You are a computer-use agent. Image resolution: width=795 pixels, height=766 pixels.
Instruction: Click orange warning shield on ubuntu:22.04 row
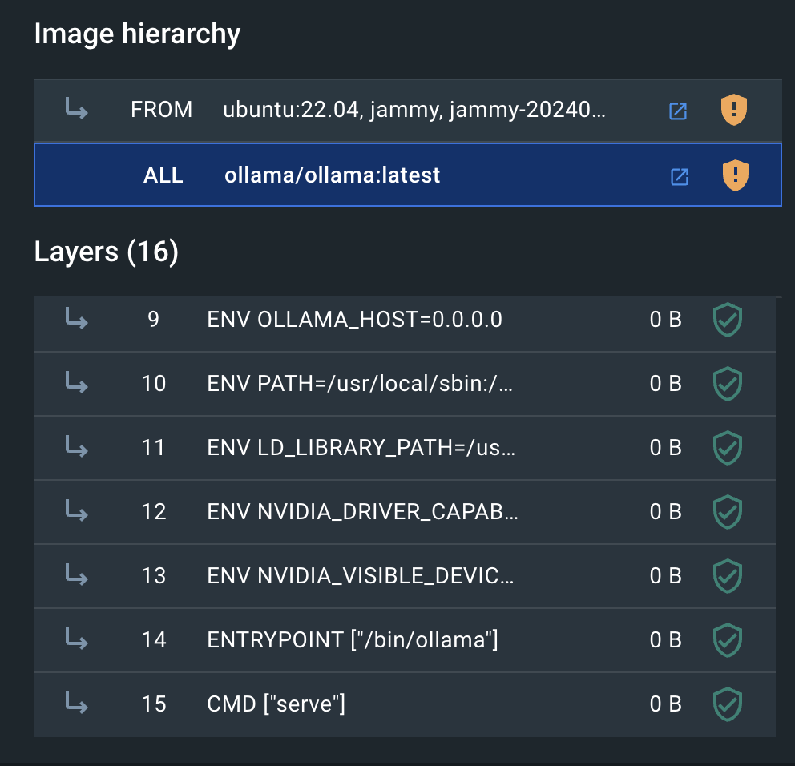coord(733,110)
